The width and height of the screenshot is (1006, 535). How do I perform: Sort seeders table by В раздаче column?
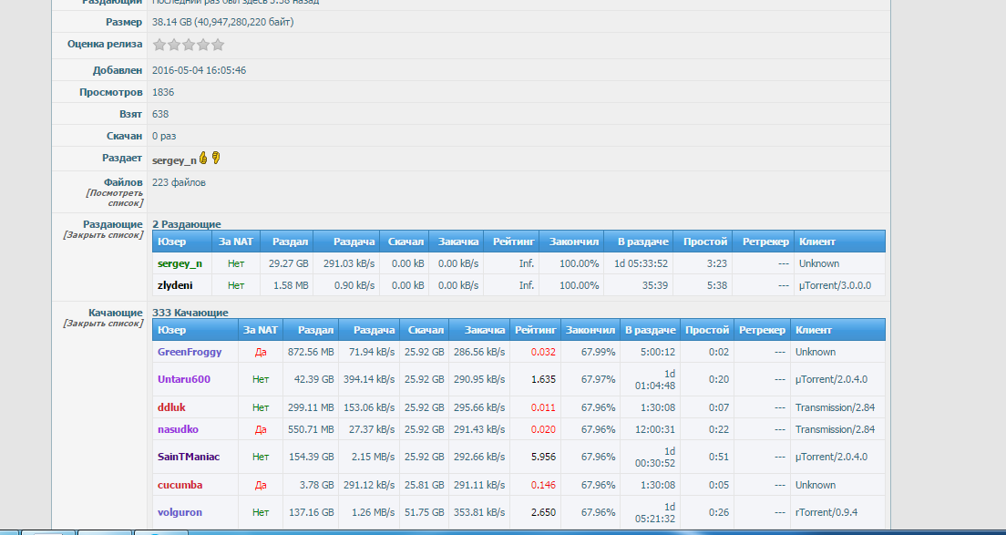point(642,242)
